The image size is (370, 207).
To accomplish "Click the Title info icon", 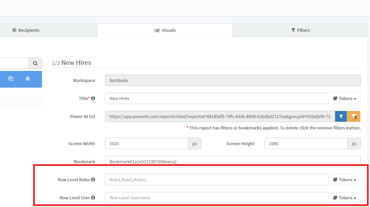I will [93, 99].
